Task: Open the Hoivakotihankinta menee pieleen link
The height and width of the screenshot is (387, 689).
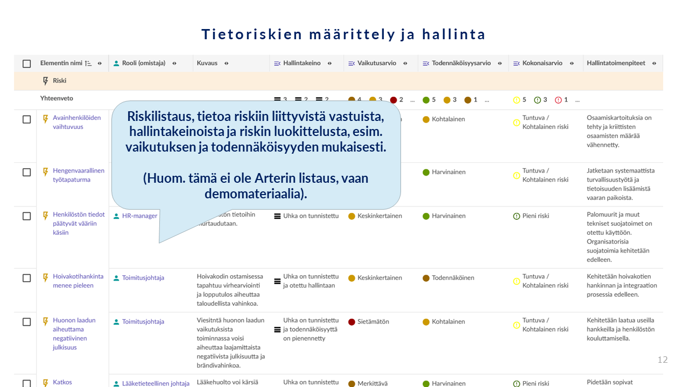Action: (x=78, y=281)
